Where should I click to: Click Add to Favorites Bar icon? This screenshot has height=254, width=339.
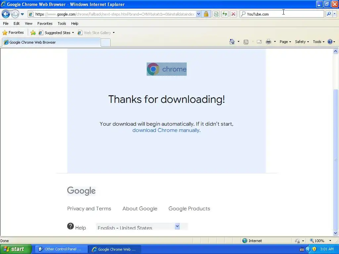33,33
